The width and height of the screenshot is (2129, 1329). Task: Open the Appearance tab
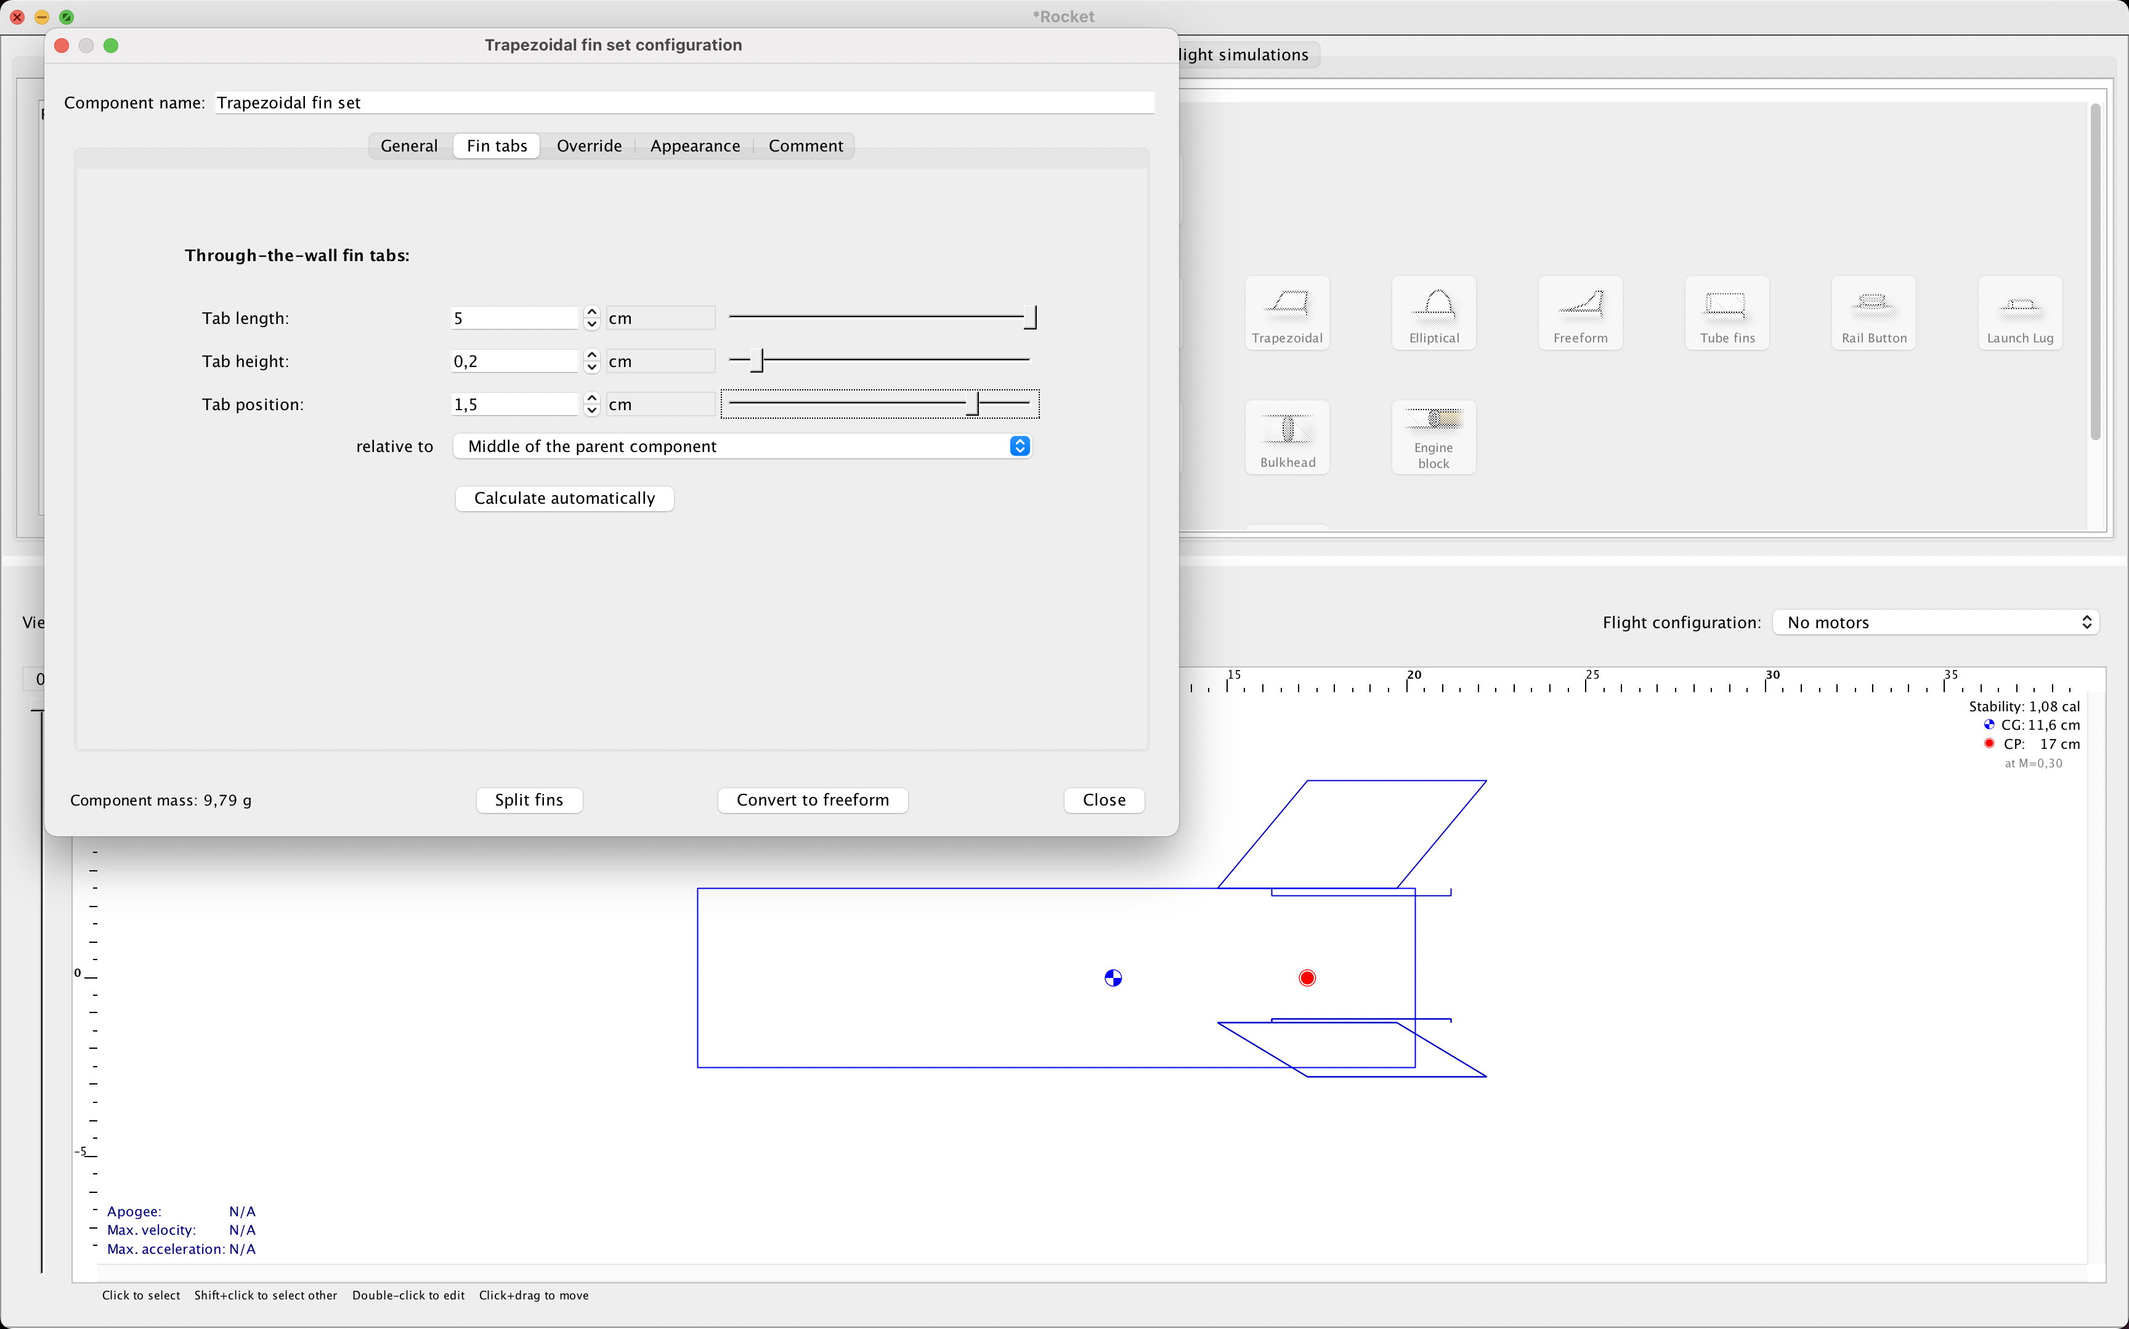pos(694,146)
